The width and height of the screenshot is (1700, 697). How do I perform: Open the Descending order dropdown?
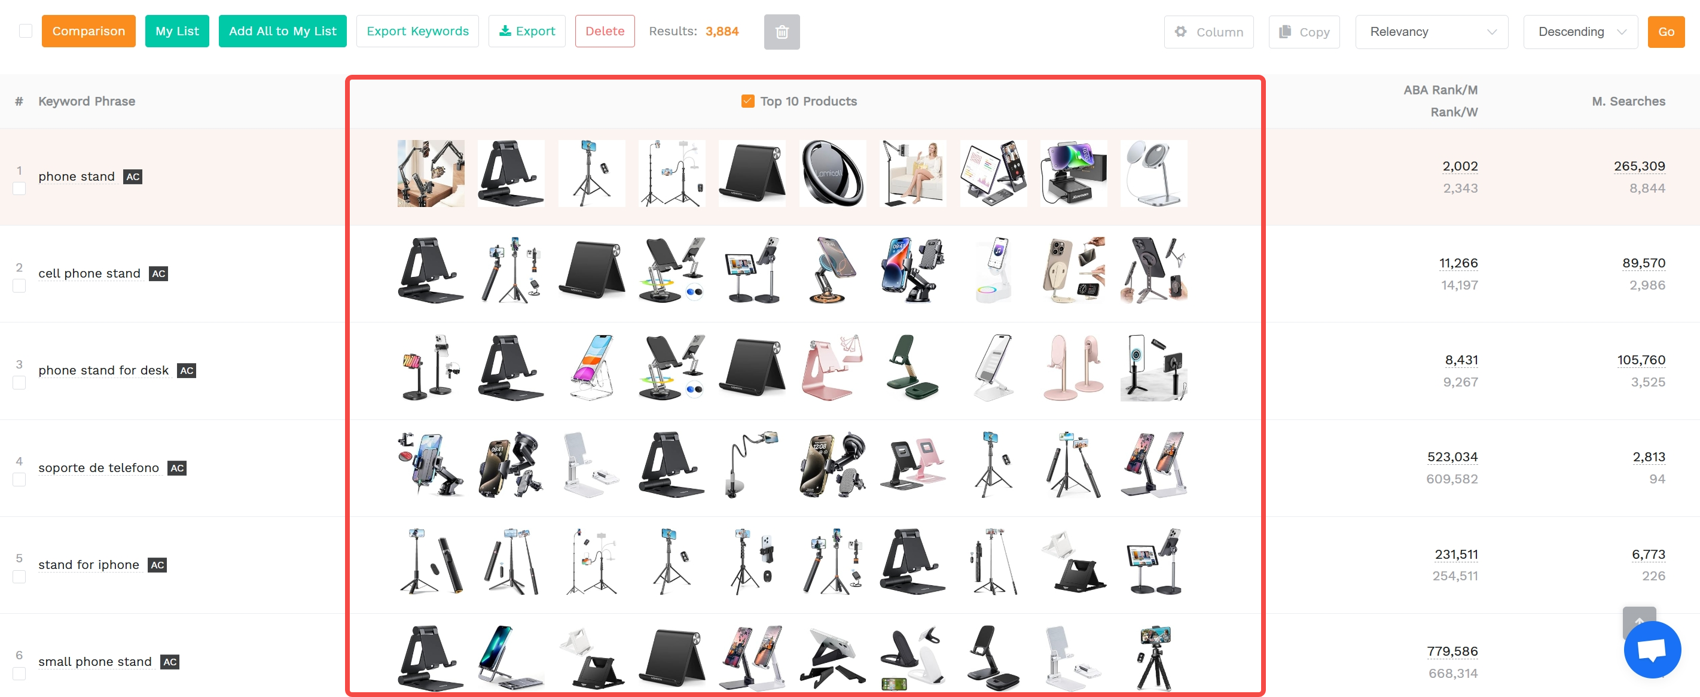pyautogui.click(x=1580, y=32)
